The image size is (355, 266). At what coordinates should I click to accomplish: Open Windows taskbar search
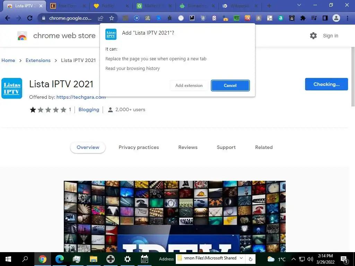pyautogui.click(x=25, y=259)
